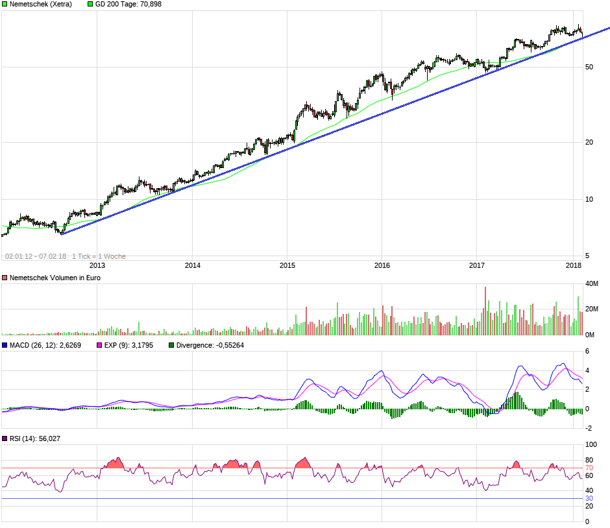Click the RSI (14): 56,027 label
Viewport: 610px width, 528px height.
pos(36,439)
